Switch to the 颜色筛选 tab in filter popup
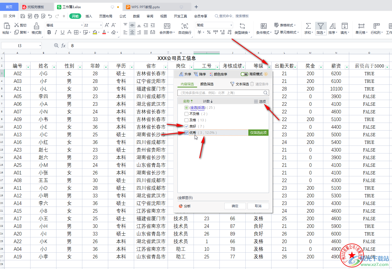 (207, 84)
